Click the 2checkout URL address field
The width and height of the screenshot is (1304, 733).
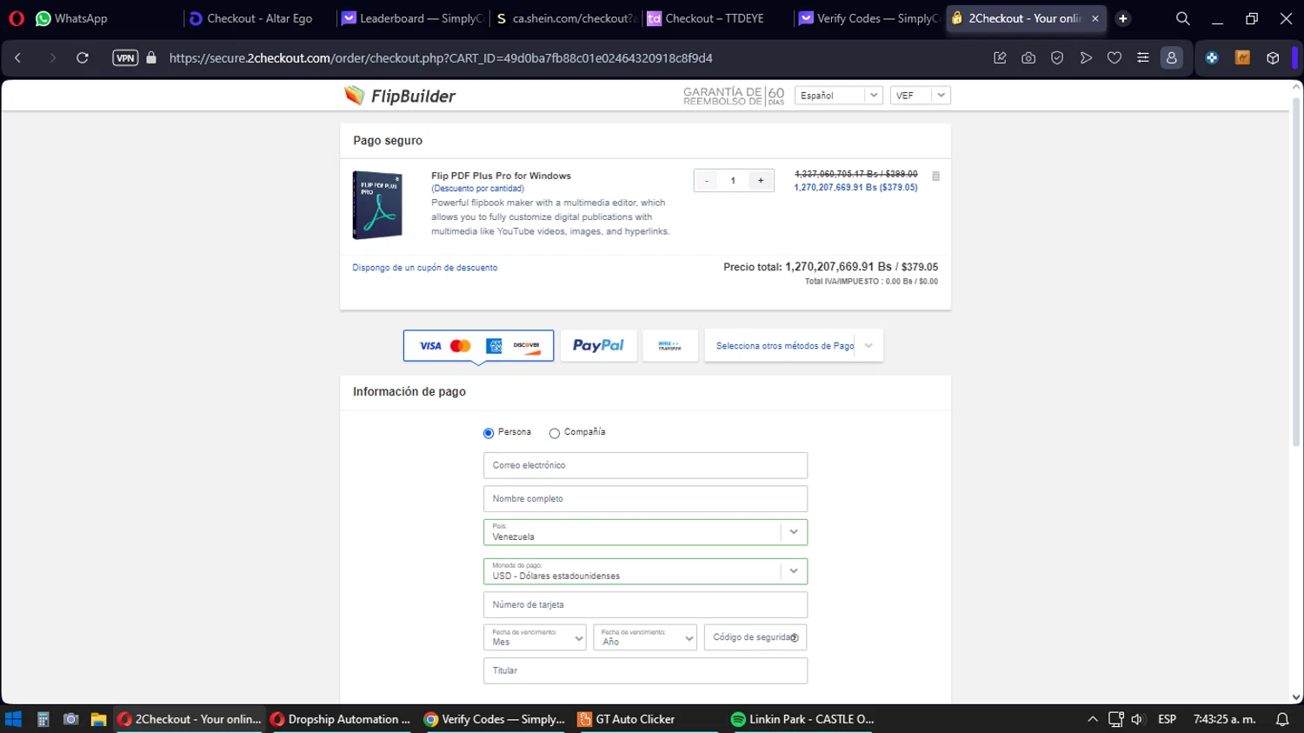(x=441, y=58)
